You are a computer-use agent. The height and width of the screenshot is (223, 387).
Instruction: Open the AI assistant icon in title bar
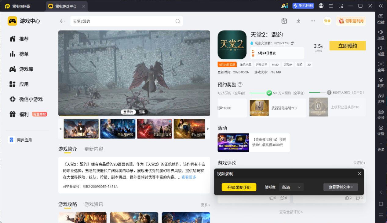point(284,6)
